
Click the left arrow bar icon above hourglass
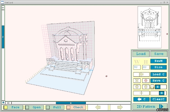141,74
